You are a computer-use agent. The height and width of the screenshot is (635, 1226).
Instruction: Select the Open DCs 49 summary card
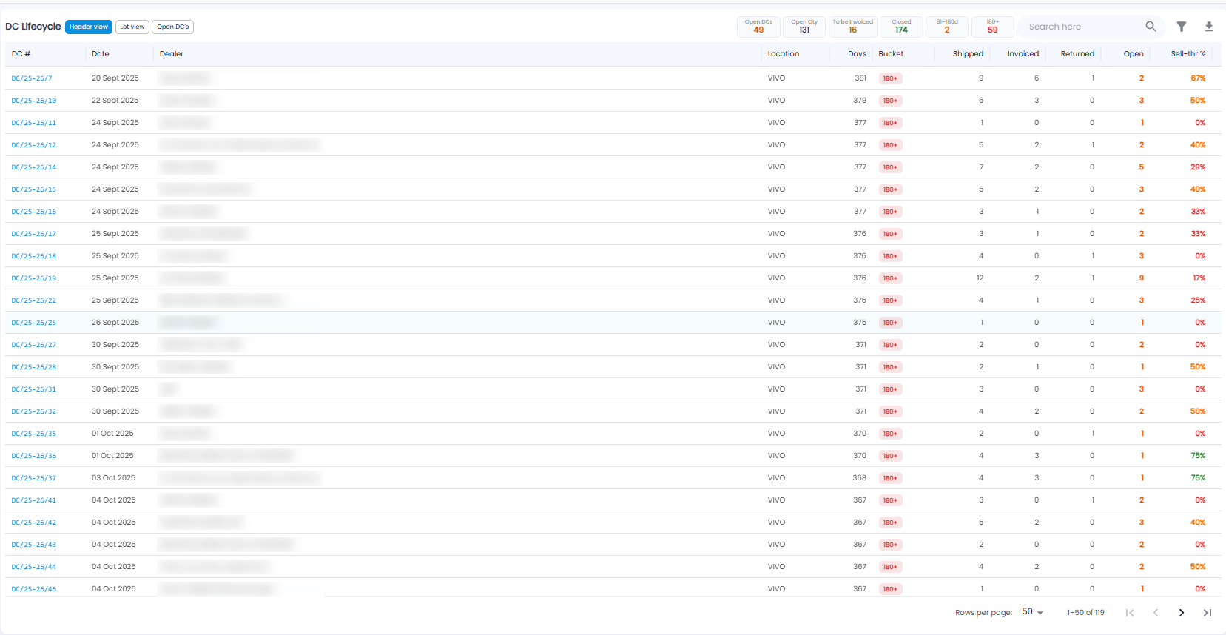(x=758, y=27)
